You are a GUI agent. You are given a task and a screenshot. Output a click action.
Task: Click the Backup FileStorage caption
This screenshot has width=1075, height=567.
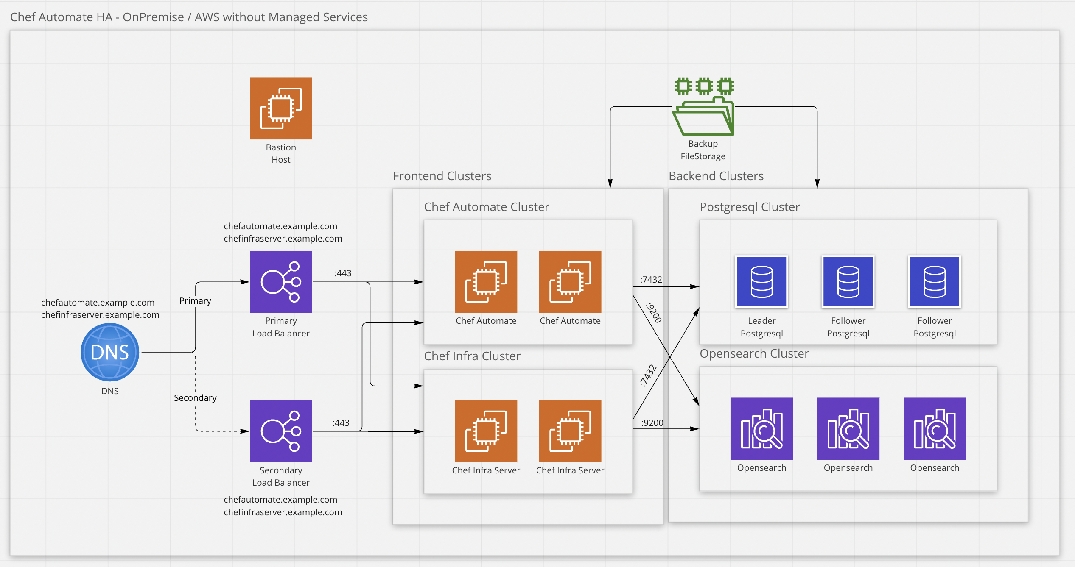(x=703, y=150)
